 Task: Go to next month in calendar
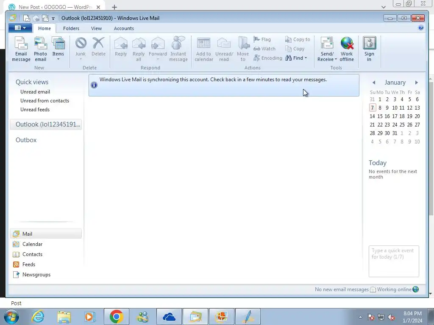tap(417, 83)
